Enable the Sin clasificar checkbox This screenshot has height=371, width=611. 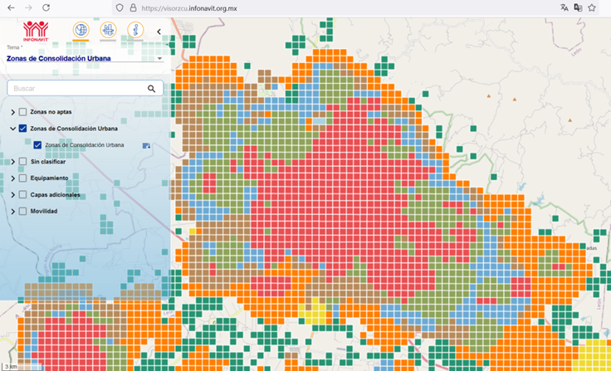[x=22, y=161]
